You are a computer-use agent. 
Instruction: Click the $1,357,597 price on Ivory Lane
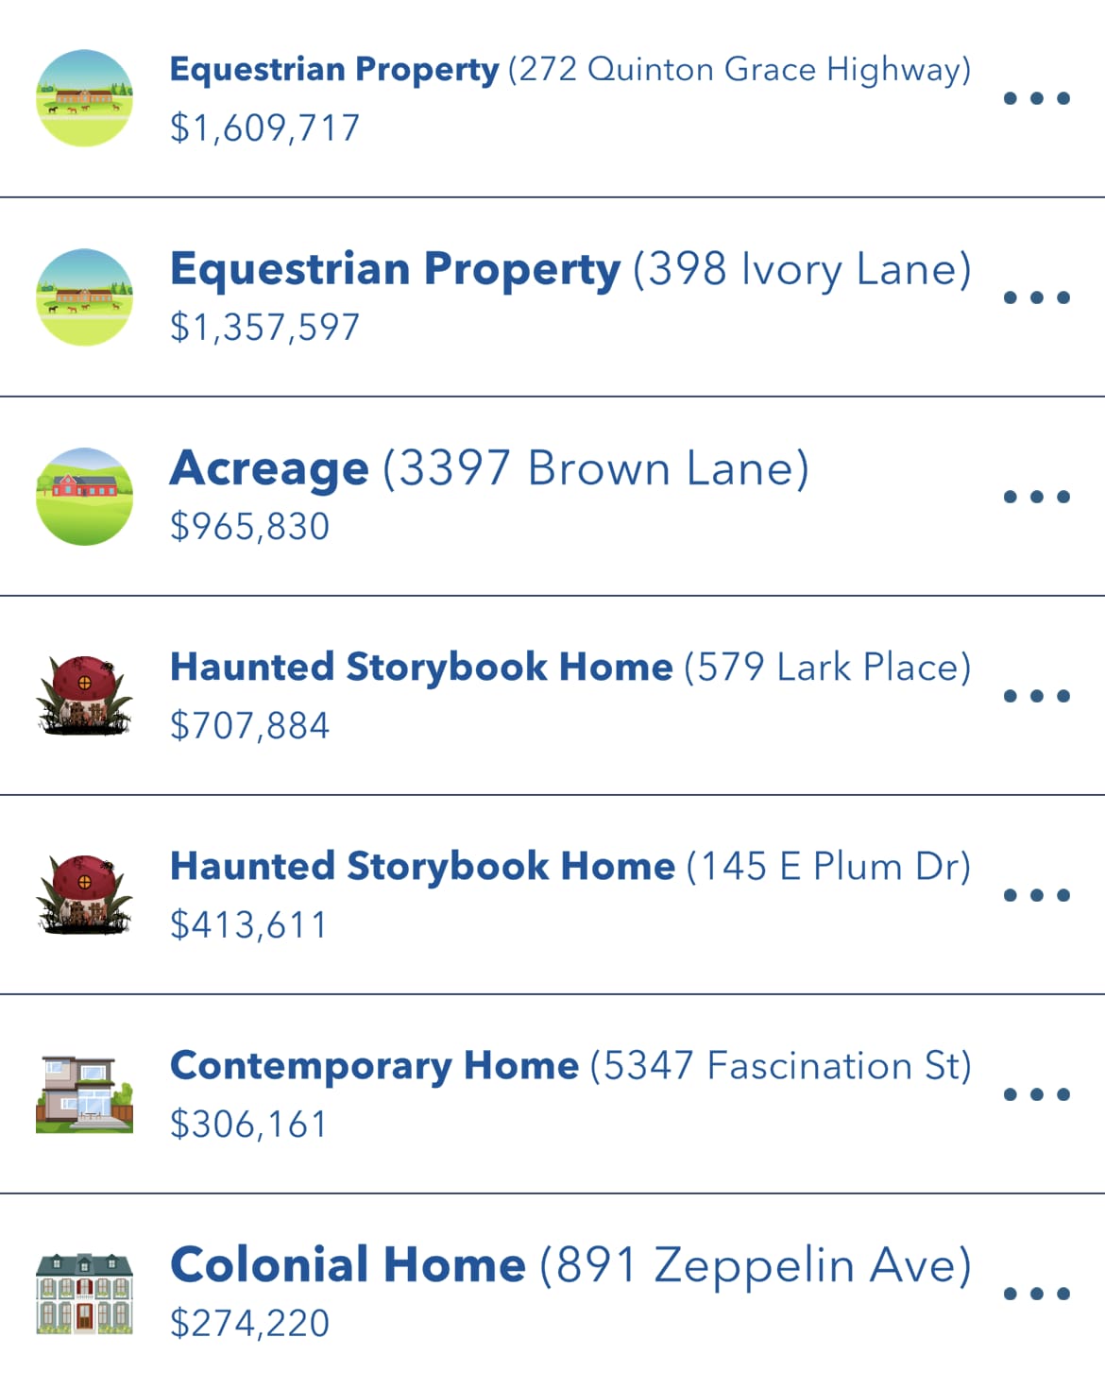point(264,328)
